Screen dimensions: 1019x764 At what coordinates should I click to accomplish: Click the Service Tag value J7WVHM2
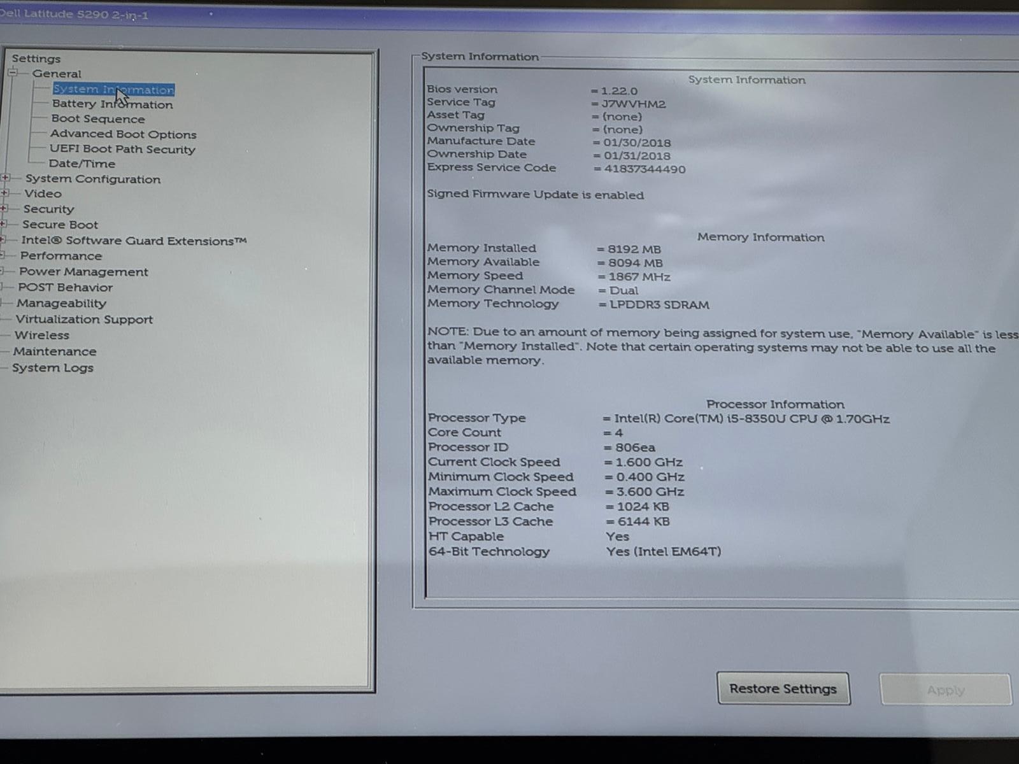(x=634, y=104)
